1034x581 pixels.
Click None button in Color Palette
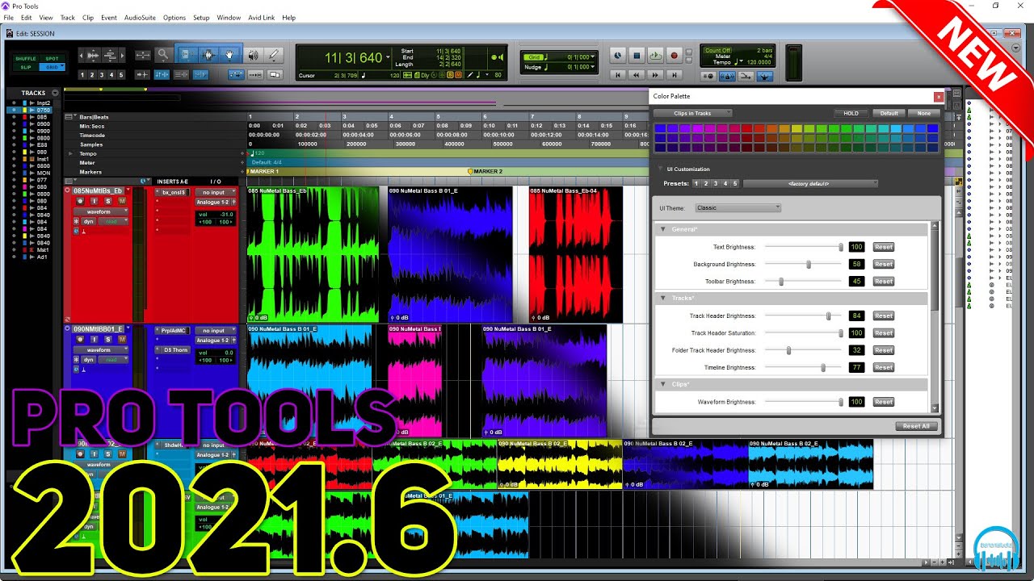[924, 113]
